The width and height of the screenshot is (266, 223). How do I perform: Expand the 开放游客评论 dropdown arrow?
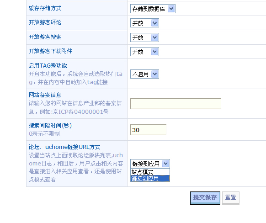click(x=154, y=23)
